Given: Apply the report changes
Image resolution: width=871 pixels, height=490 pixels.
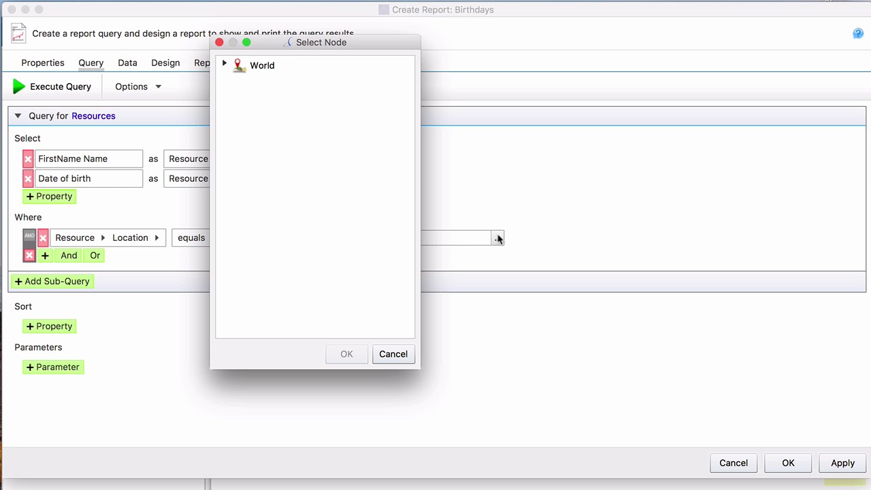Looking at the screenshot, I should tap(842, 463).
